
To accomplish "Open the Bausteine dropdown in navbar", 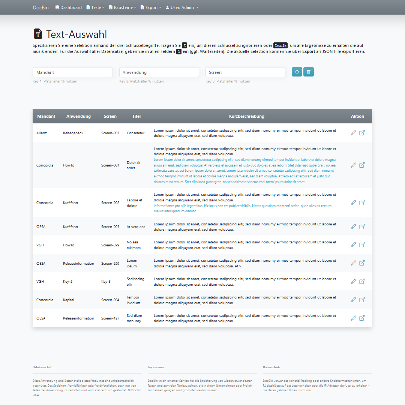I will pos(123,7).
